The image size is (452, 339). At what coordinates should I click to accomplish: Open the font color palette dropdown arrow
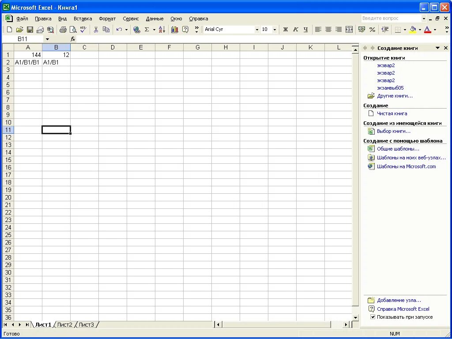pos(435,30)
